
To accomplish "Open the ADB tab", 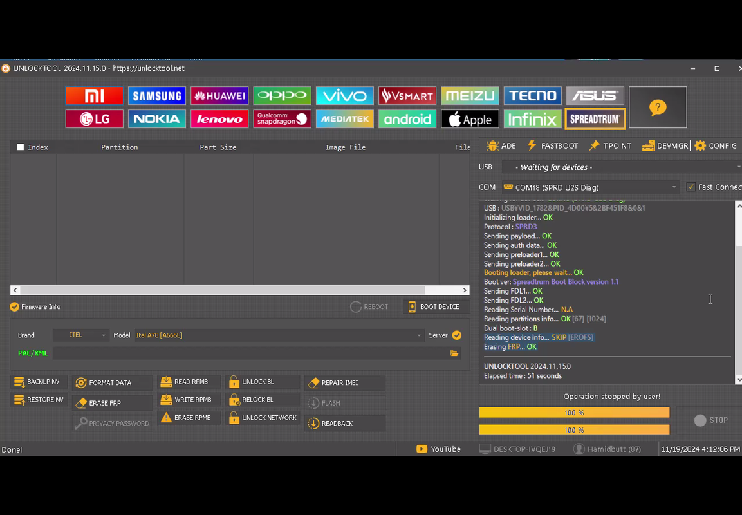I will click(501, 145).
